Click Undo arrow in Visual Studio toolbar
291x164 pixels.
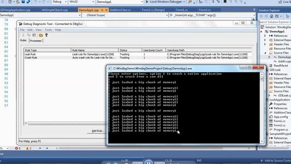click(x=35, y=2)
